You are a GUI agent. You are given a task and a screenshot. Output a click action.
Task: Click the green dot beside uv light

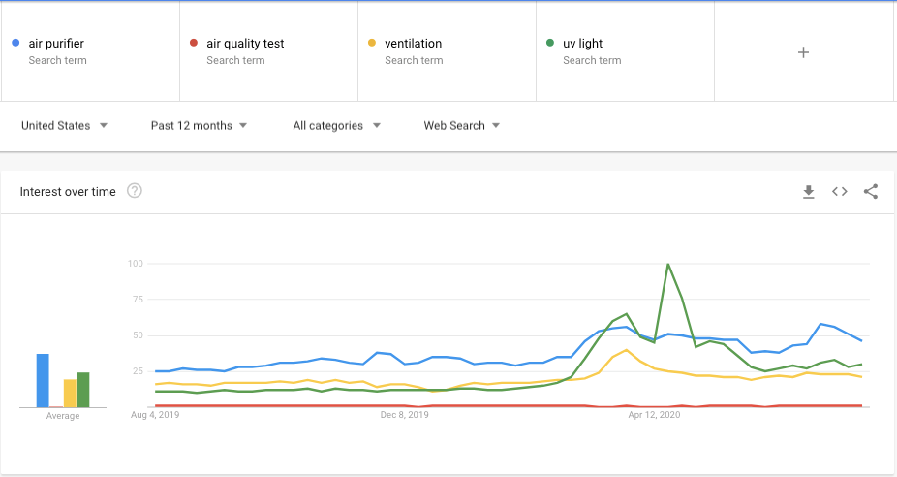point(550,43)
